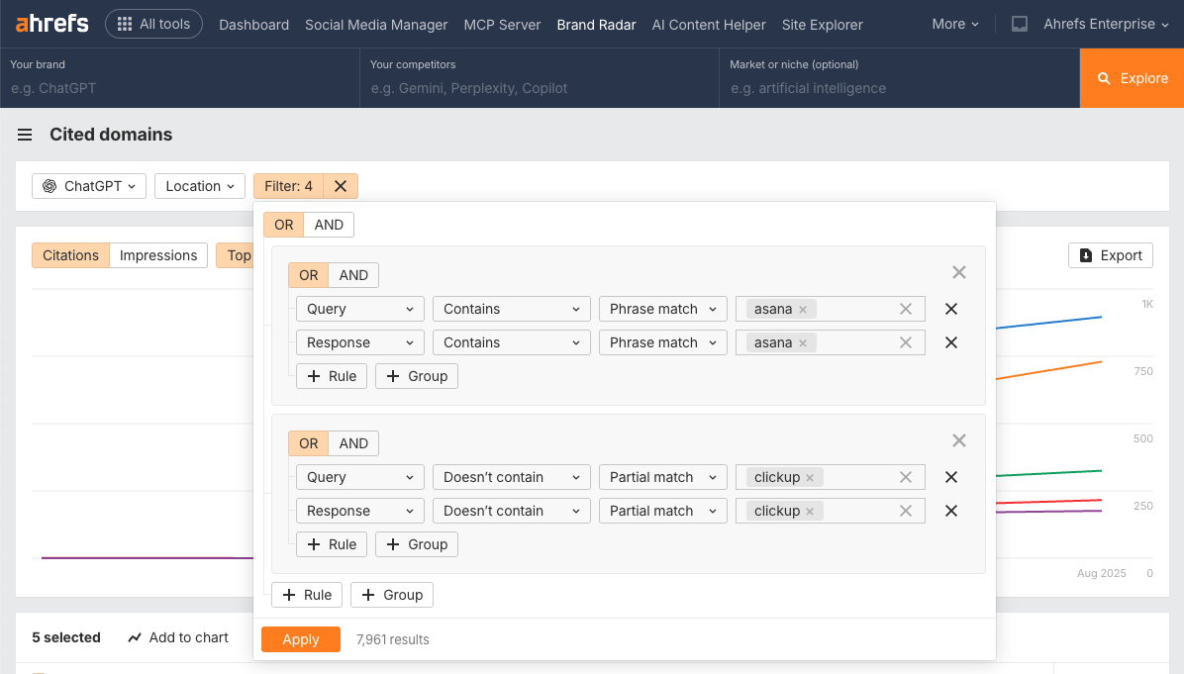This screenshot has height=674, width=1184.
Task: Open the ChatGPT platform selector
Action: [88, 185]
